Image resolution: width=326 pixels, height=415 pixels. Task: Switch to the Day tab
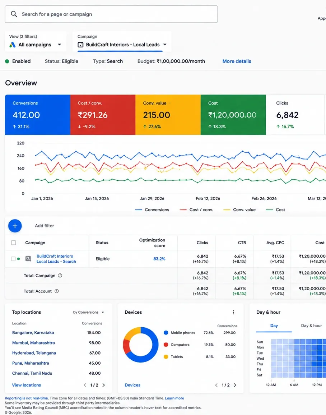[274, 326]
